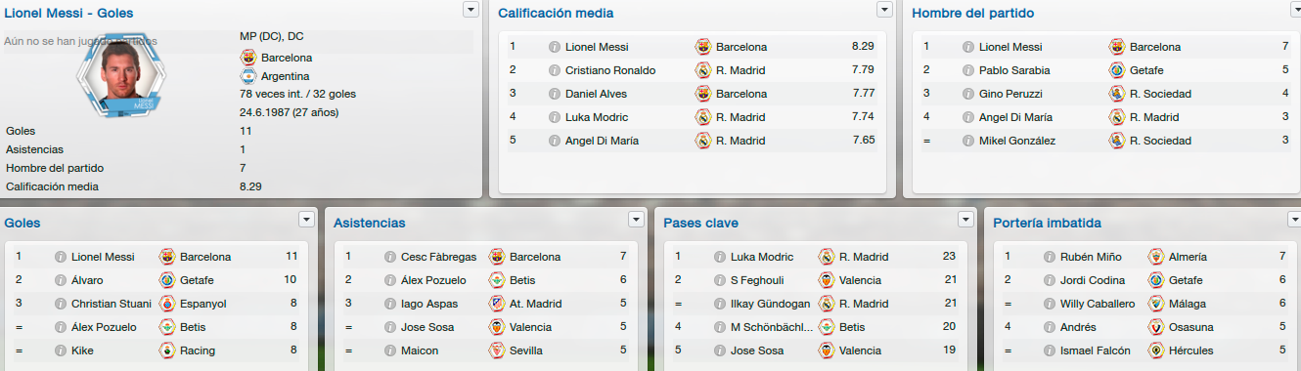Open the Pases clave panel dropdown
This screenshot has width=1301, height=371.
[966, 219]
